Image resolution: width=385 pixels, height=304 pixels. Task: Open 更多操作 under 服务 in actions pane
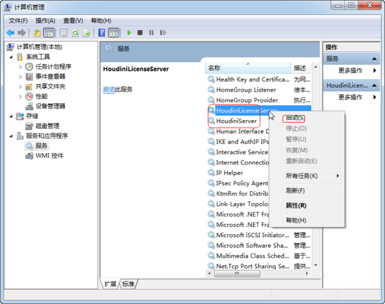point(350,71)
